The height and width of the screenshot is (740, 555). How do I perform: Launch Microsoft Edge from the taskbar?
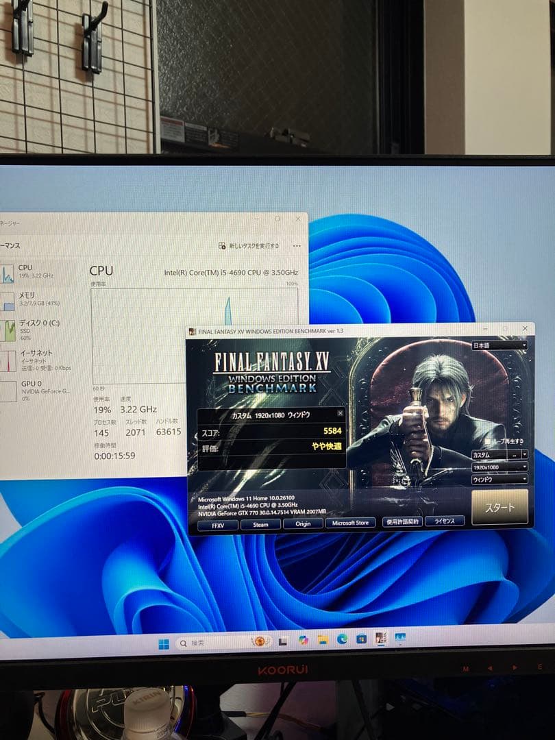coord(342,640)
